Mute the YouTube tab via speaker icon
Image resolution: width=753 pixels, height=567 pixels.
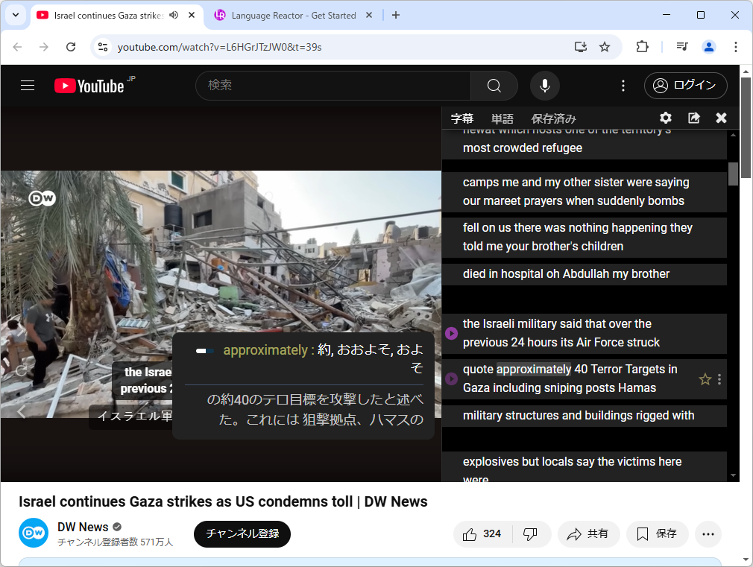(174, 15)
